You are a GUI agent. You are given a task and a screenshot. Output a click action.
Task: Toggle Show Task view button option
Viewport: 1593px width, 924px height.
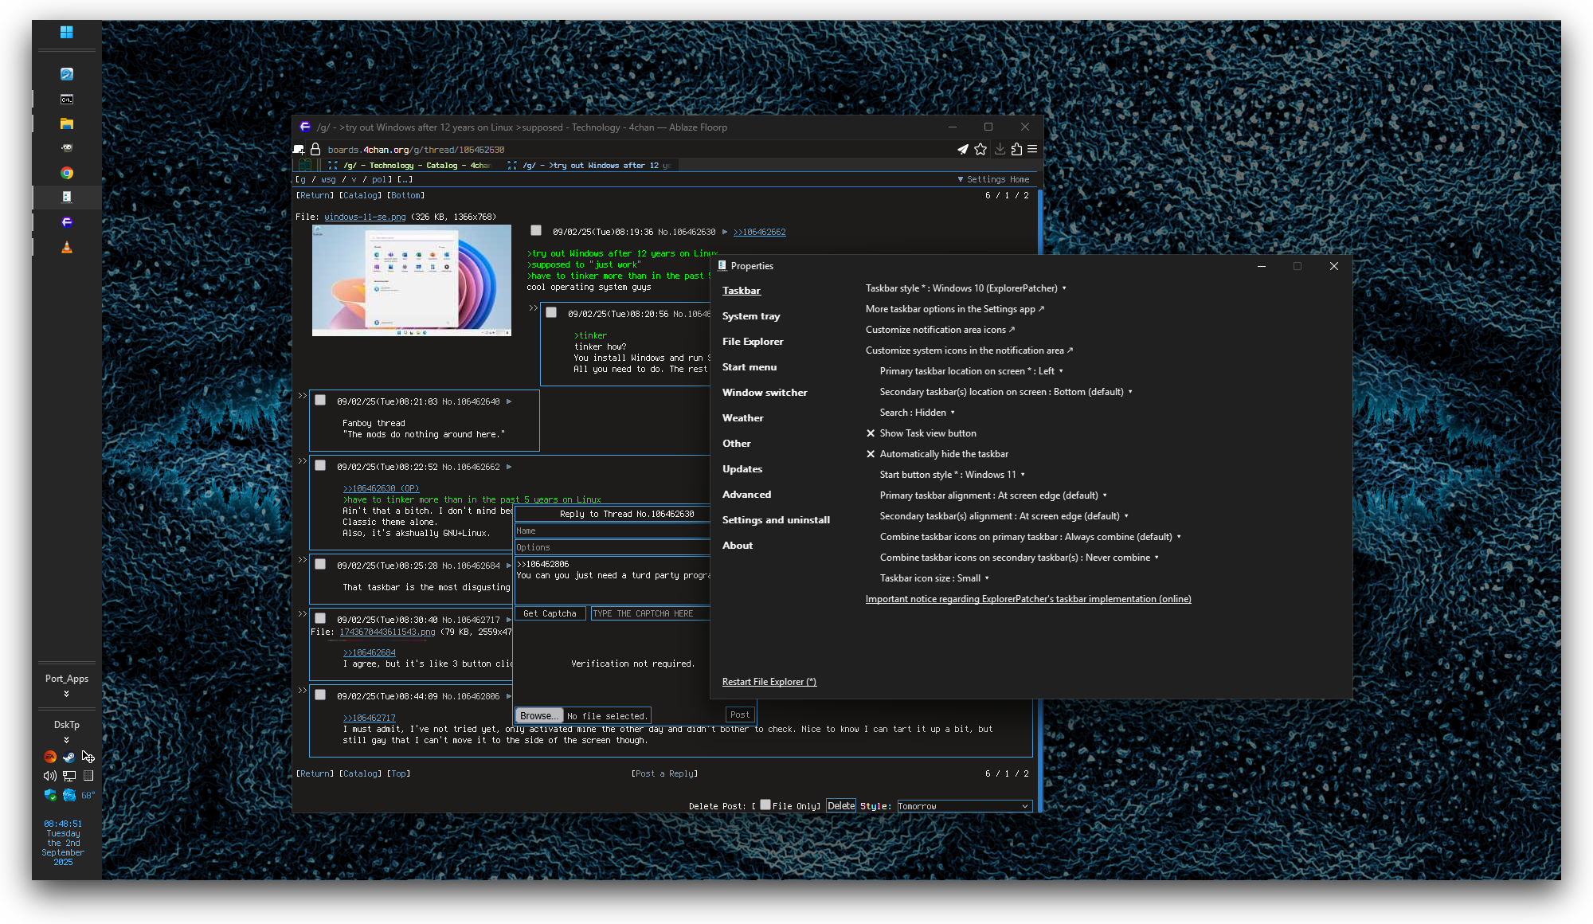click(921, 433)
